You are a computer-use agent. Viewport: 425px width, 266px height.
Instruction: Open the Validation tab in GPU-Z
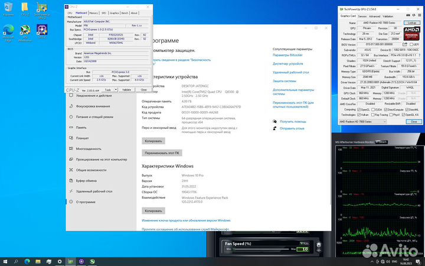tap(388, 17)
